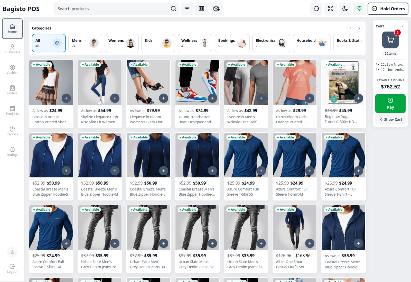Image resolution: width=411 pixels, height=282 pixels.
Task: Open the Beginner Yoga Tutorial thumbnail
Action: point(343,82)
